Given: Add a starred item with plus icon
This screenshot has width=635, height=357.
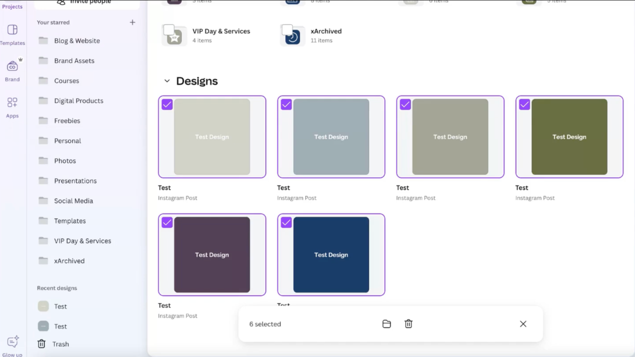Looking at the screenshot, I should pos(132,22).
